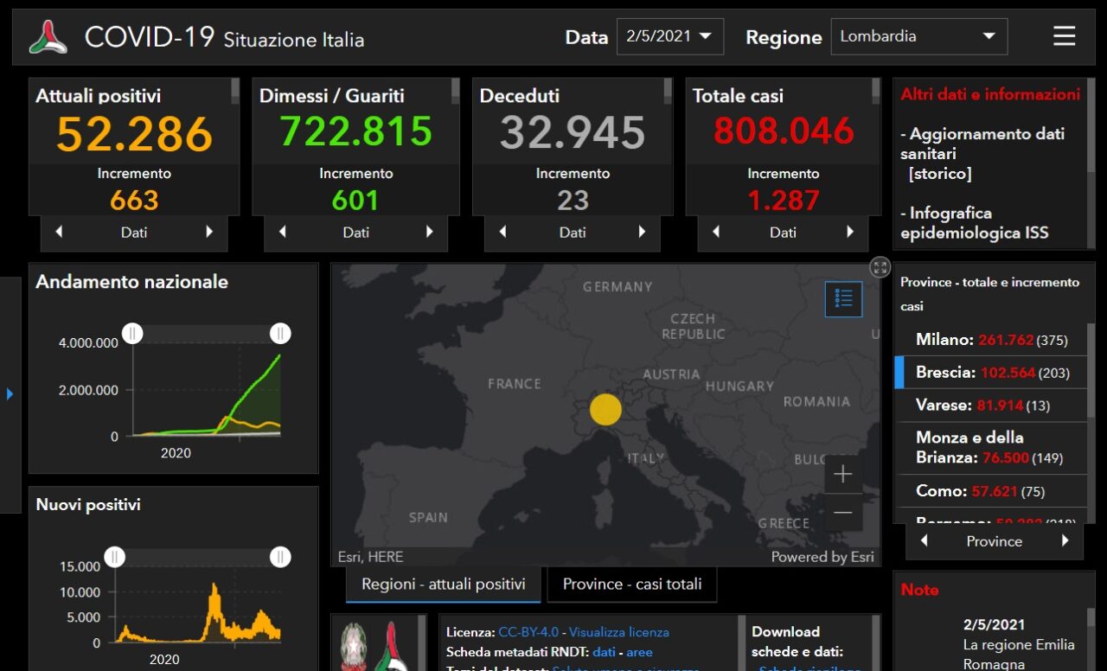Switch to Regioni - attuali positivi tab

[x=443, y=585]
